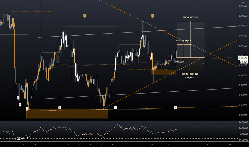The width and height of the screenshot is (249, 147).
Task: Click date label 9 on the time axis
Action: click(112, 145)
